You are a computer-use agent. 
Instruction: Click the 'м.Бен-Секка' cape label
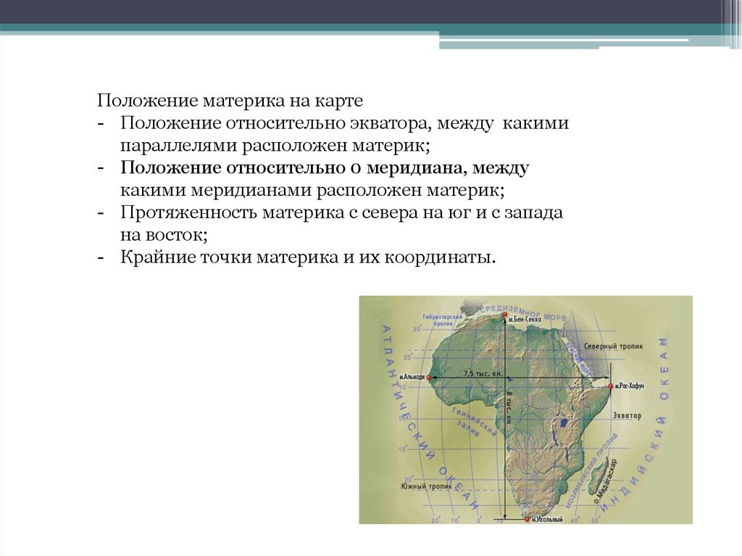tap(525, 319)
